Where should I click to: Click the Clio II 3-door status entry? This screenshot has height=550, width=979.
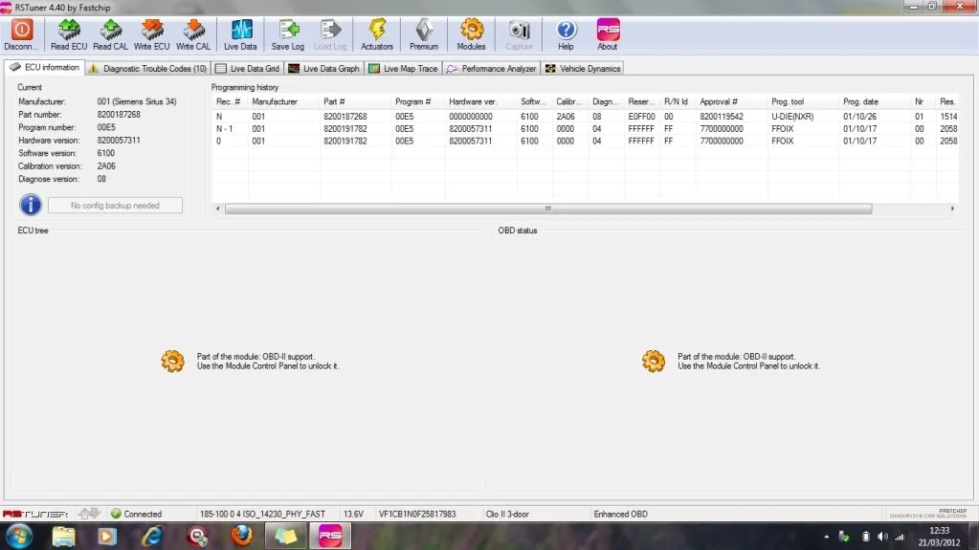pyautogui.click(x=507, y=514)
